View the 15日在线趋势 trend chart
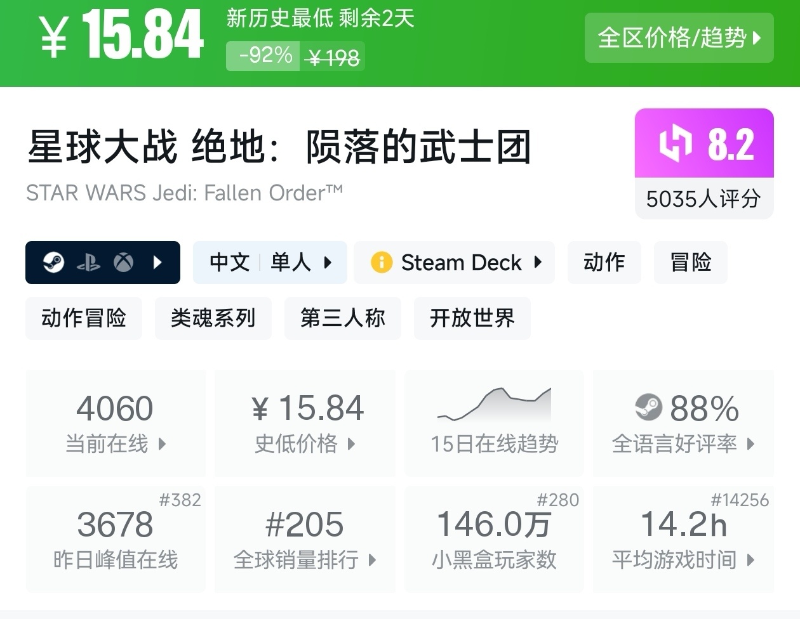This screenshot has width=800, height=619. (494, 423)
